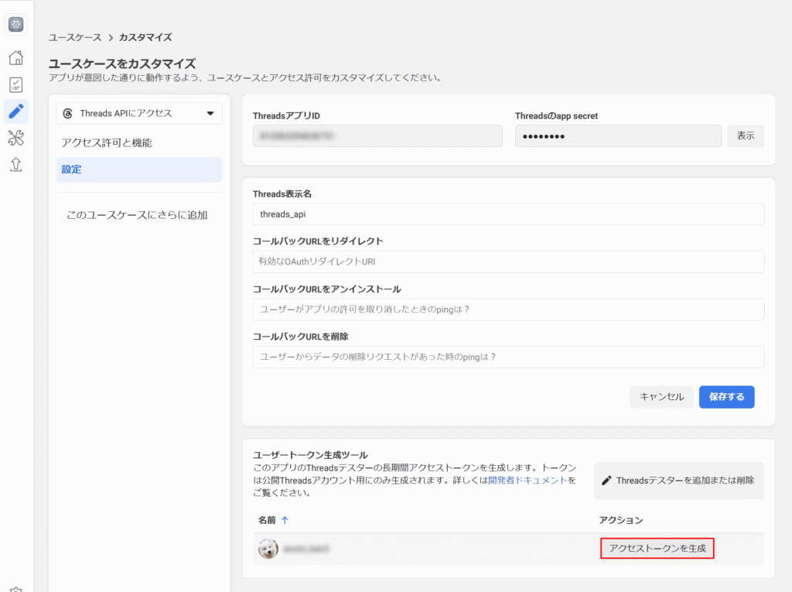Open the checklist requirements icon
The width and height of the screenshot is (792, 592).
pos(15,85)
